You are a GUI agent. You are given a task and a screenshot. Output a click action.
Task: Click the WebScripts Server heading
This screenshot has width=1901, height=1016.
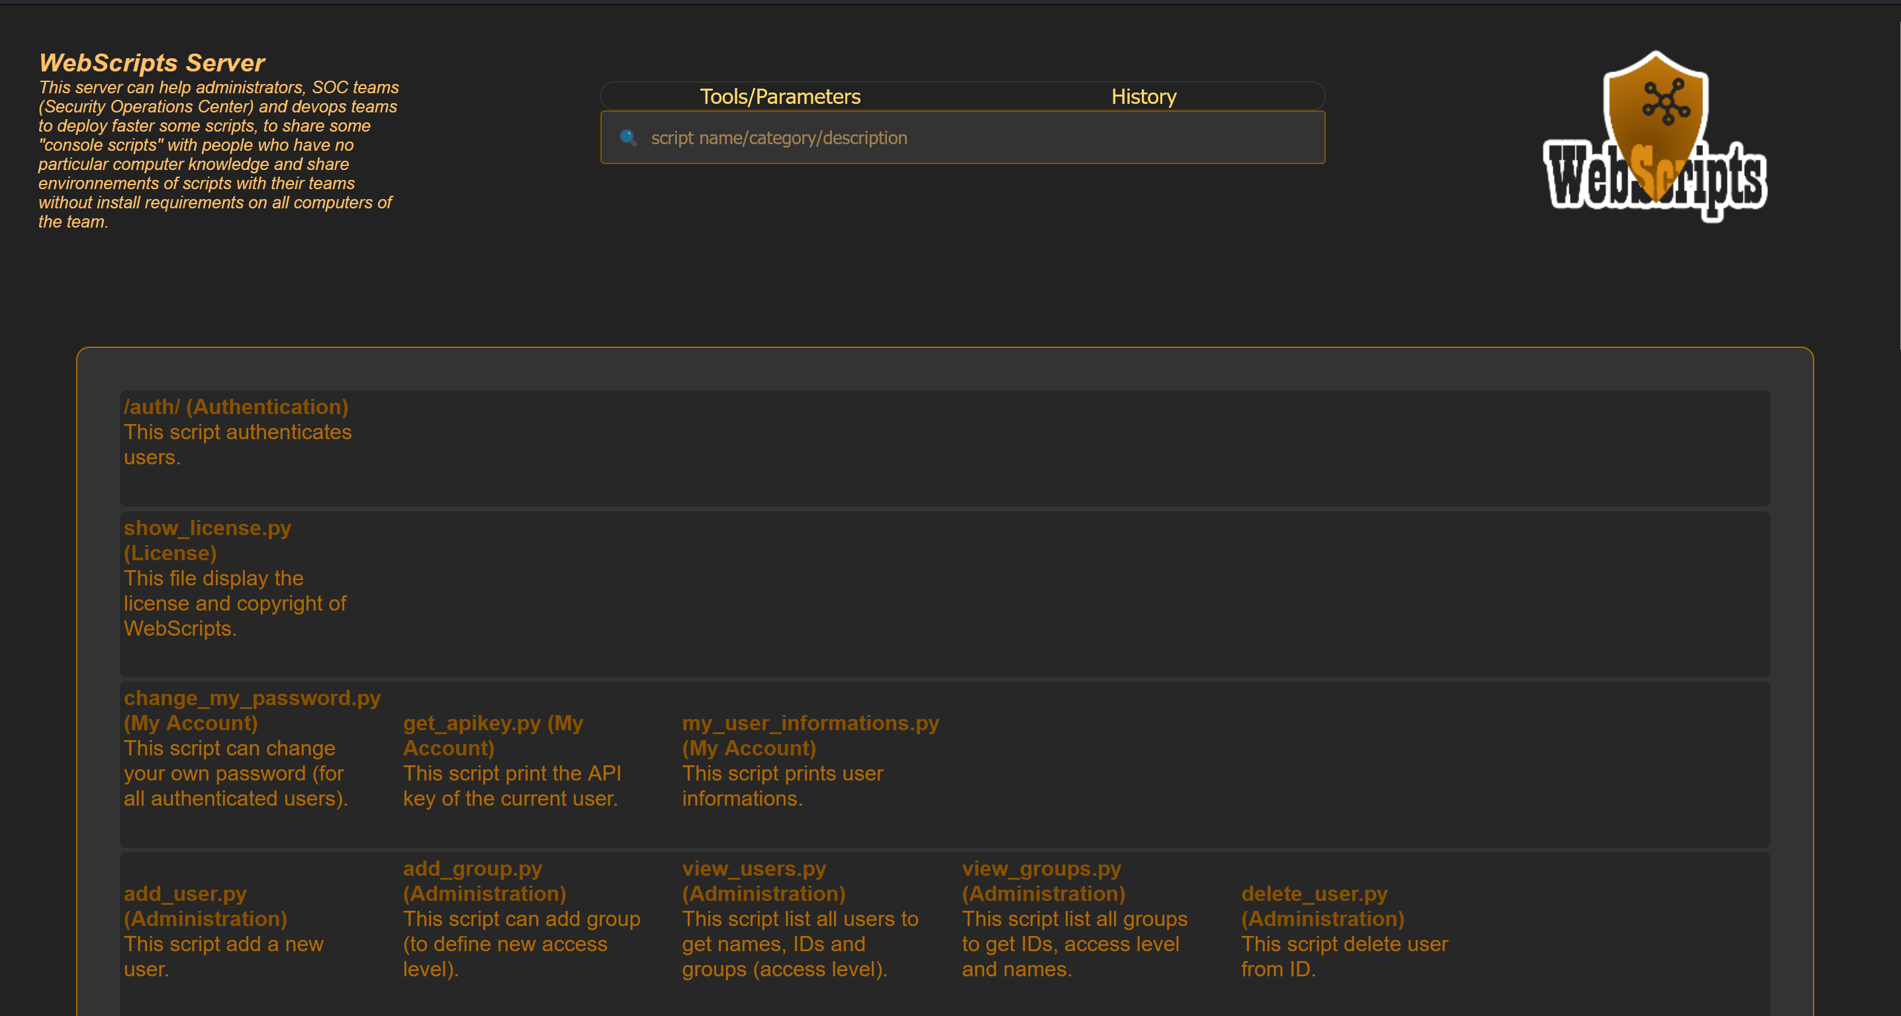152,63
